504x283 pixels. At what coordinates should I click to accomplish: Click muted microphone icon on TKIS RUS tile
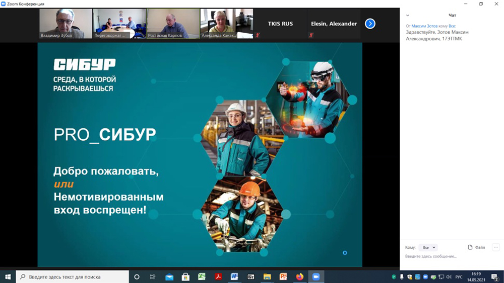[x=258, y=35]
